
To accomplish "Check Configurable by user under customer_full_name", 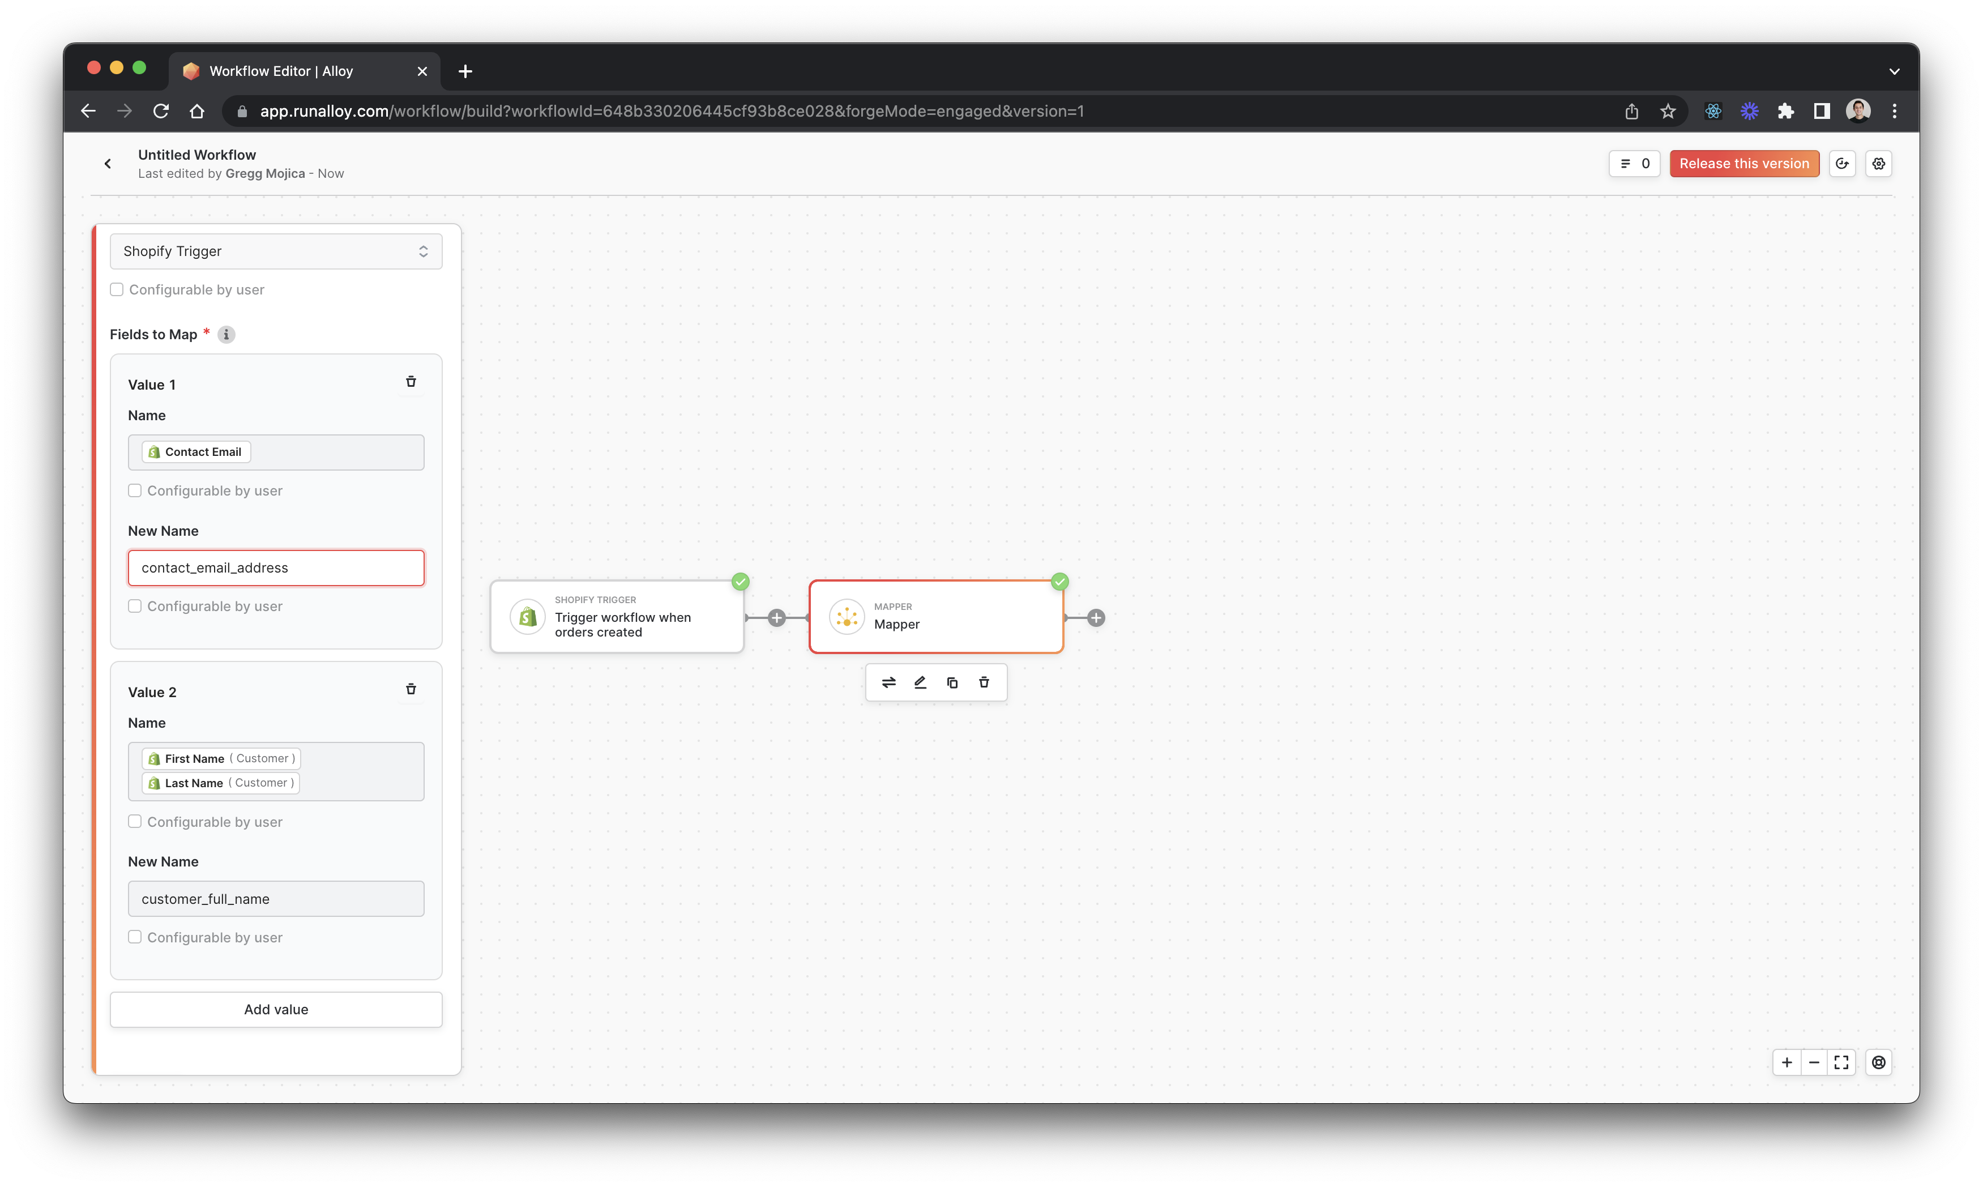I will coord(135,937).
